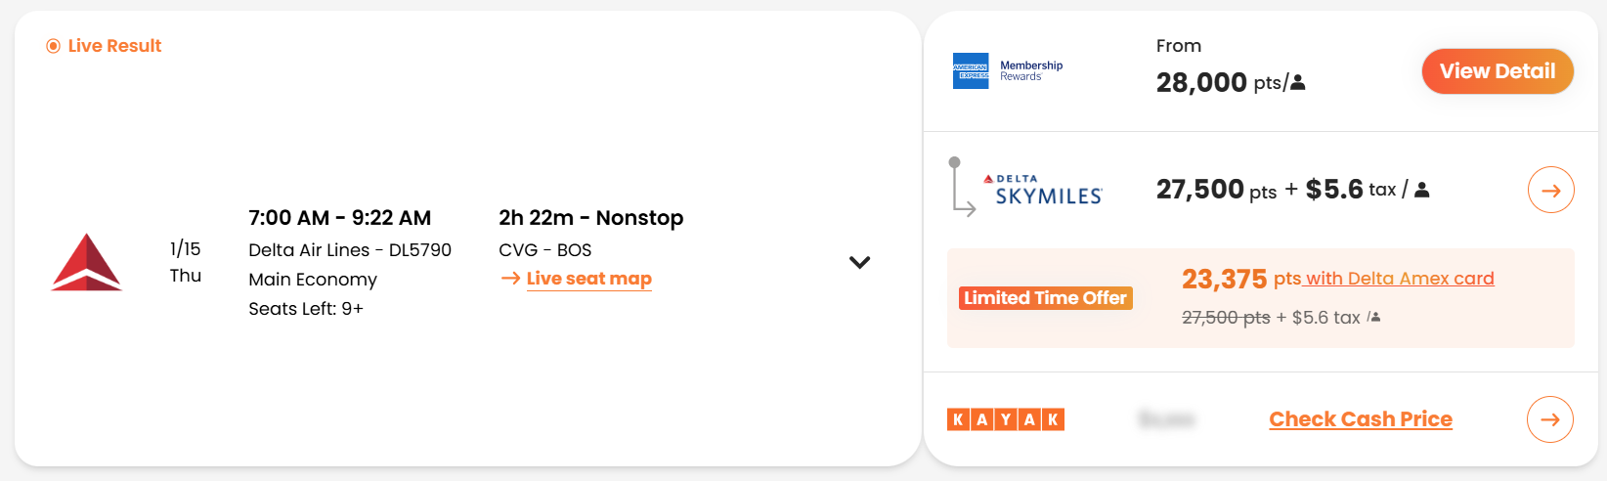Click the KAYAK logo

(x=1005, y=419)
